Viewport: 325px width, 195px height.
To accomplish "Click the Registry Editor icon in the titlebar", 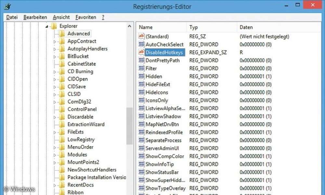I will [7, 6].
